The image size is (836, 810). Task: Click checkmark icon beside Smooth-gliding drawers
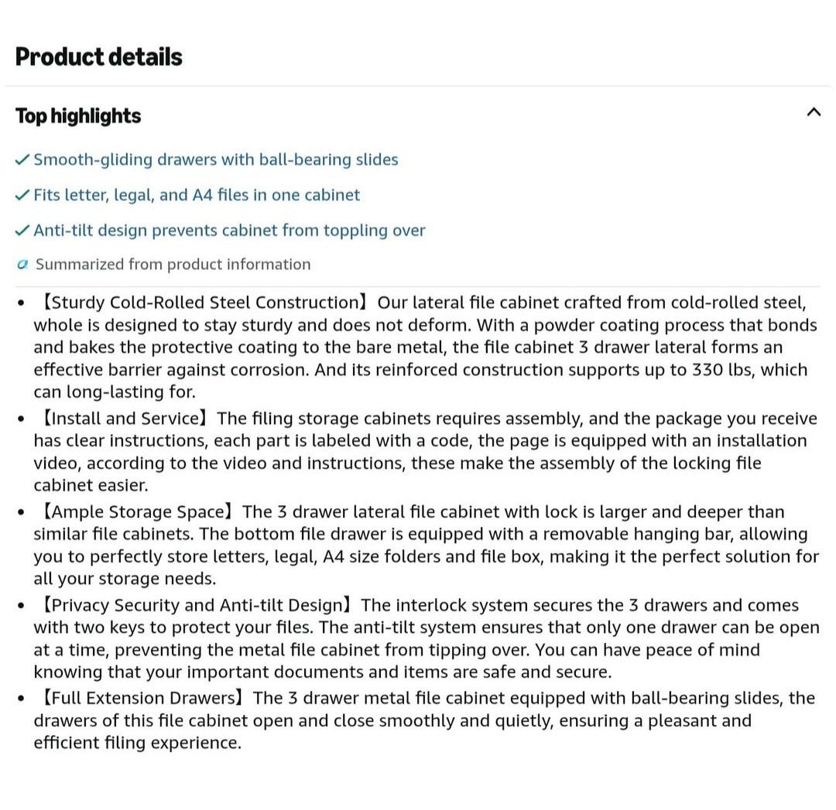[x=22, y=160]
